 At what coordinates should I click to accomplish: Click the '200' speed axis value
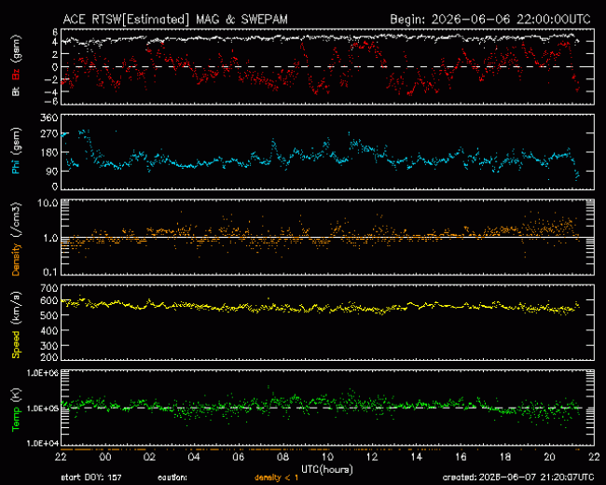pyautogui.click(x=49, y=357)
